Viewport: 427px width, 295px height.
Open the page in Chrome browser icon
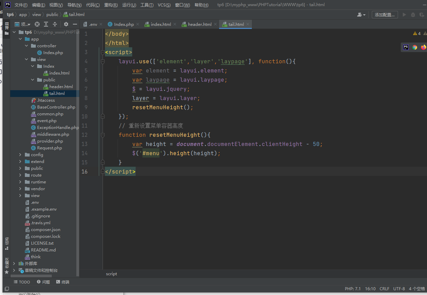pos(415,47)
